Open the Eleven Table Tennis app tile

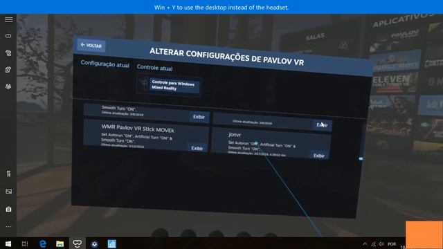pyautogui.click(x=394, y=82)
